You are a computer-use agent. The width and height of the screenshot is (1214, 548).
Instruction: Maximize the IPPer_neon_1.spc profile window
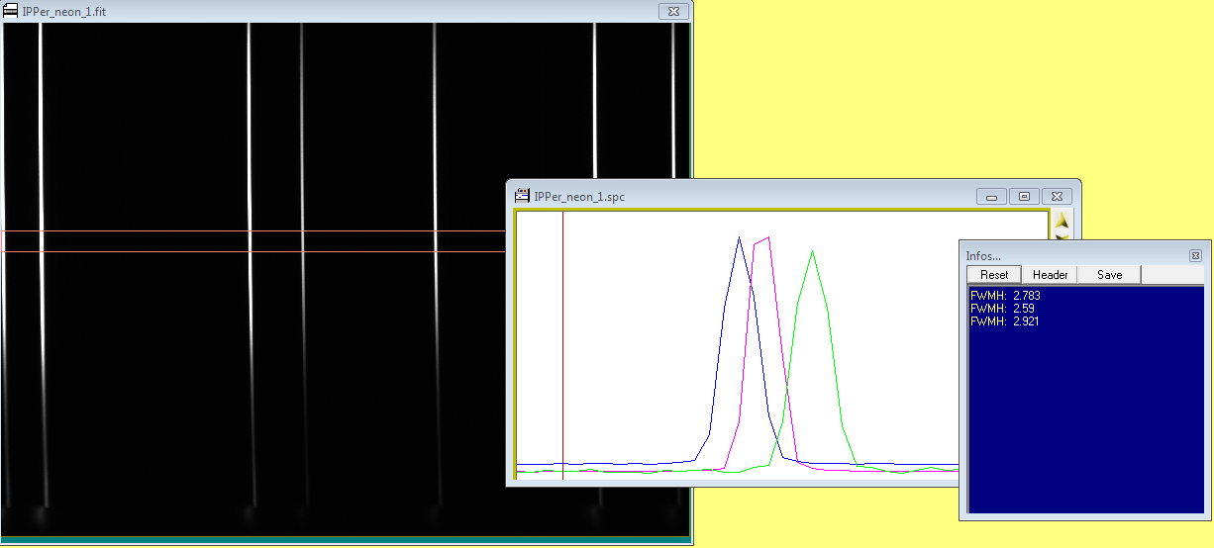point(1024,197)
